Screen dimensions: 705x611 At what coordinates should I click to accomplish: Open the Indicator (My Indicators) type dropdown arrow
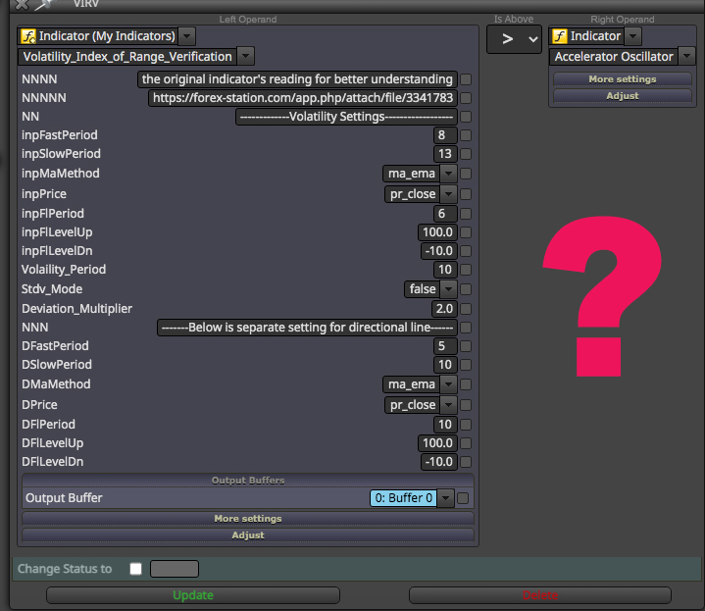[186, 36]
